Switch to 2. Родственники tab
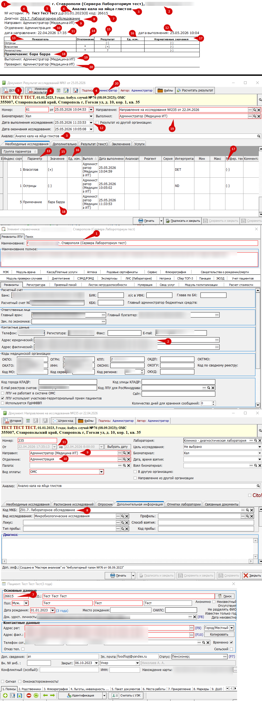The height and width of the screenshot is (701, 262). point(30,689)
